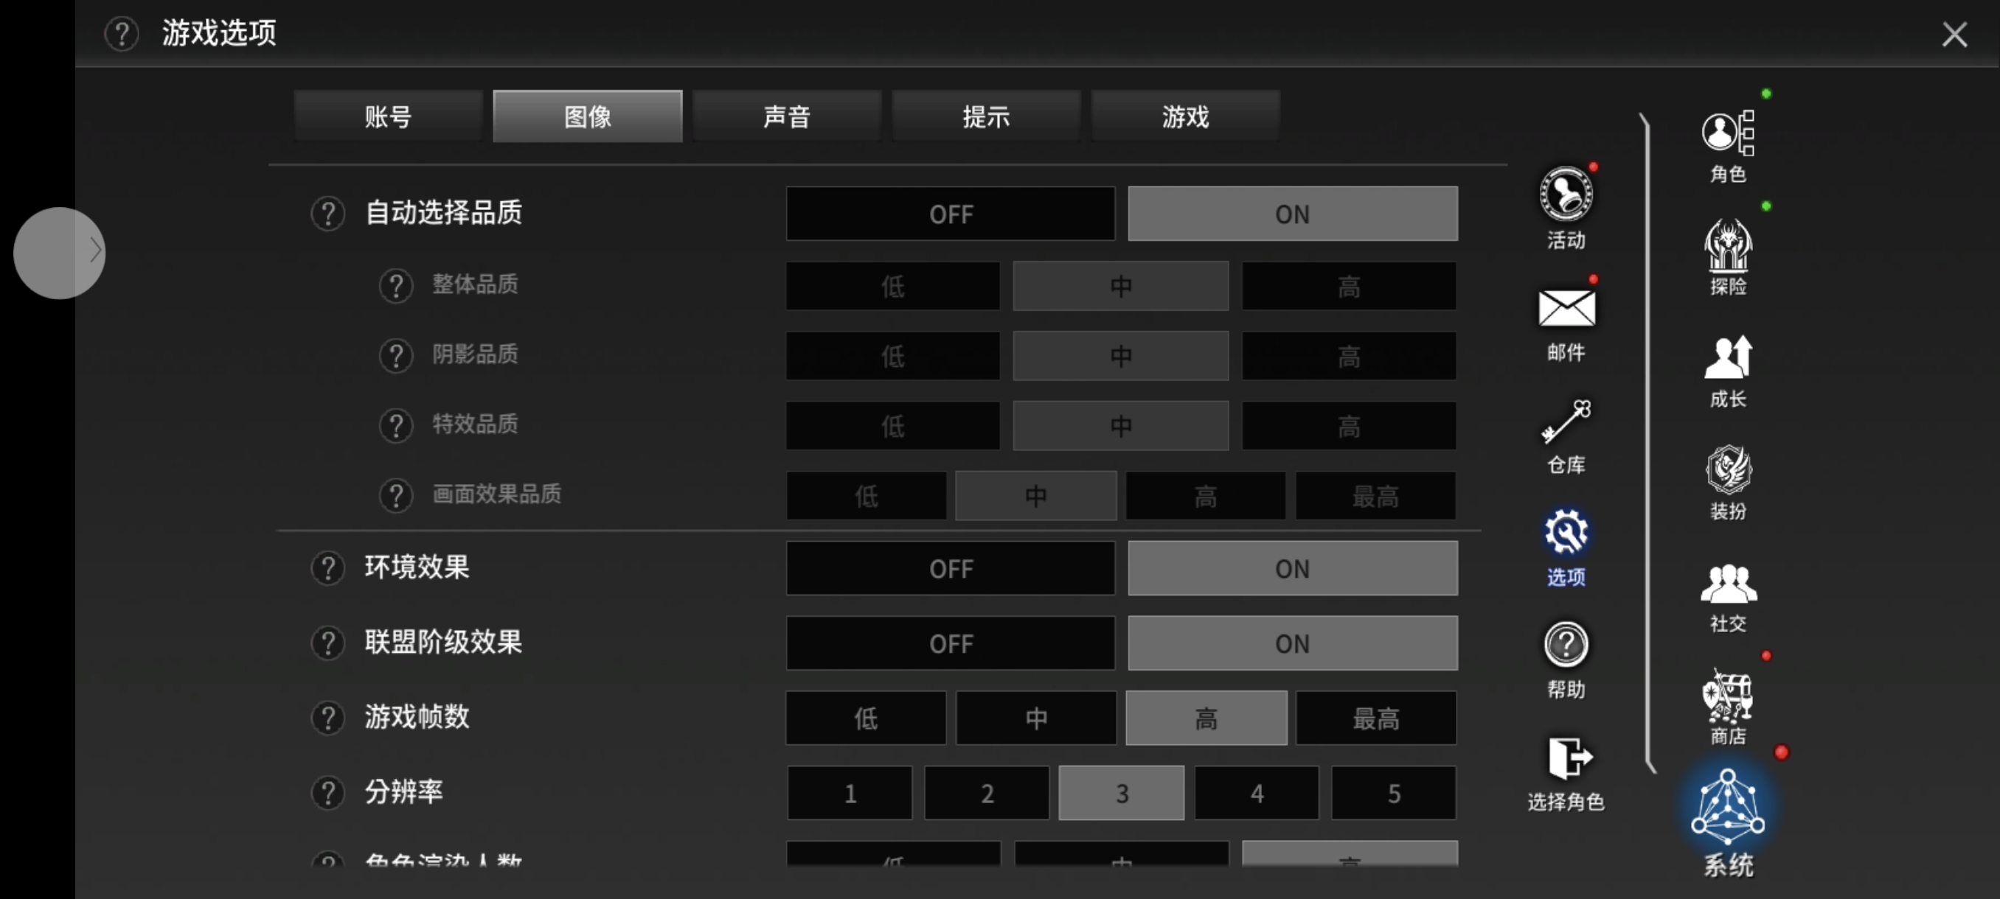2000x899 pixels.
Task: Enable 自动选择品质 OFF option
Action: (951, 213)
